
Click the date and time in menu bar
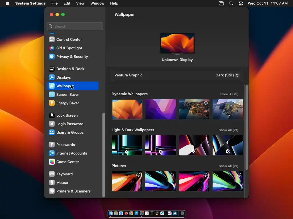pos(268,3)
